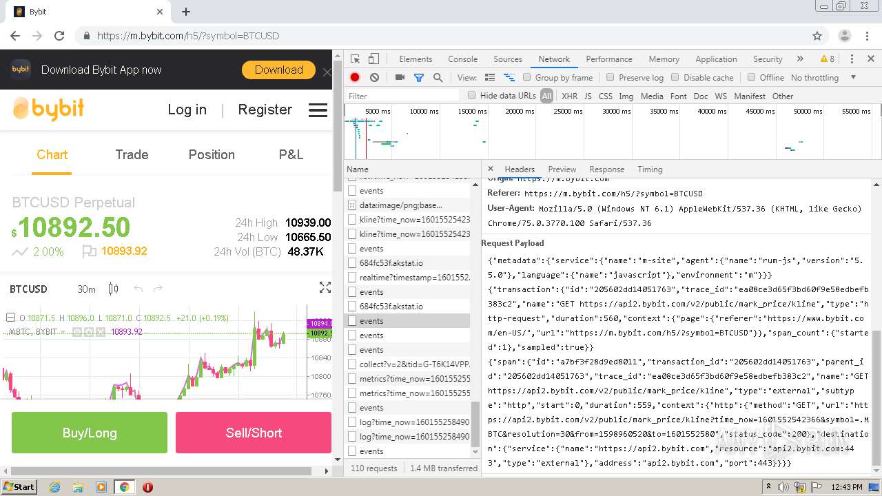Enable the Offline checkbox
Viewport: 882px width, 496px height.
coord(751,78)
